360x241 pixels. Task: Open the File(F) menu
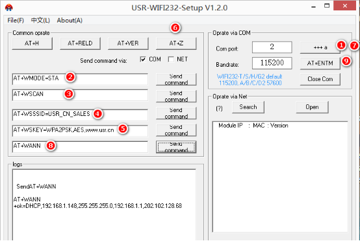[16, 20]
